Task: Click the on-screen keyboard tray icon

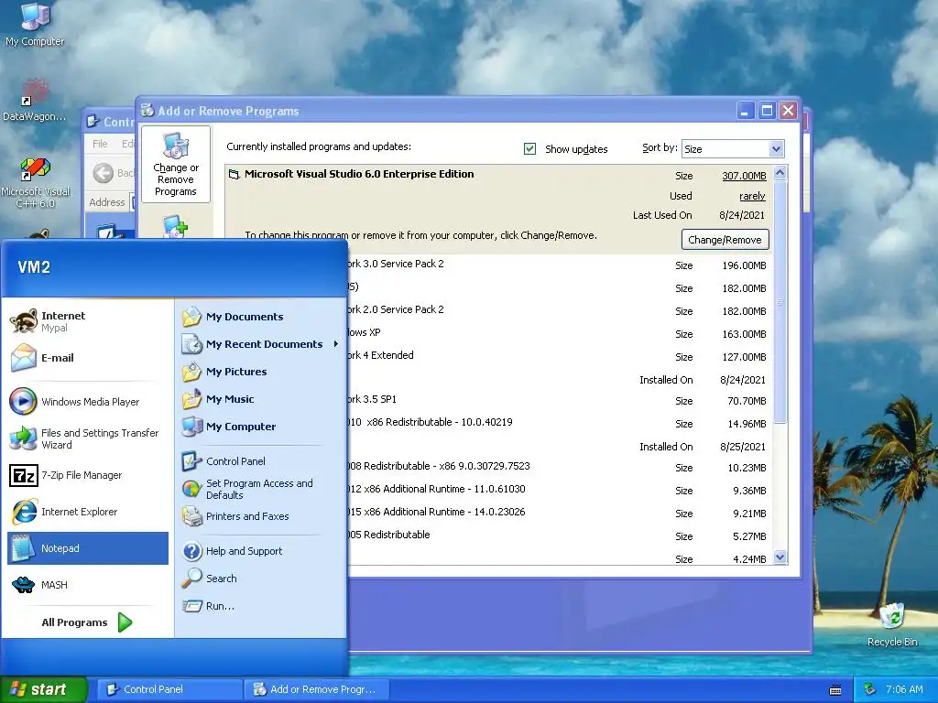Action: tap(835, 690)
